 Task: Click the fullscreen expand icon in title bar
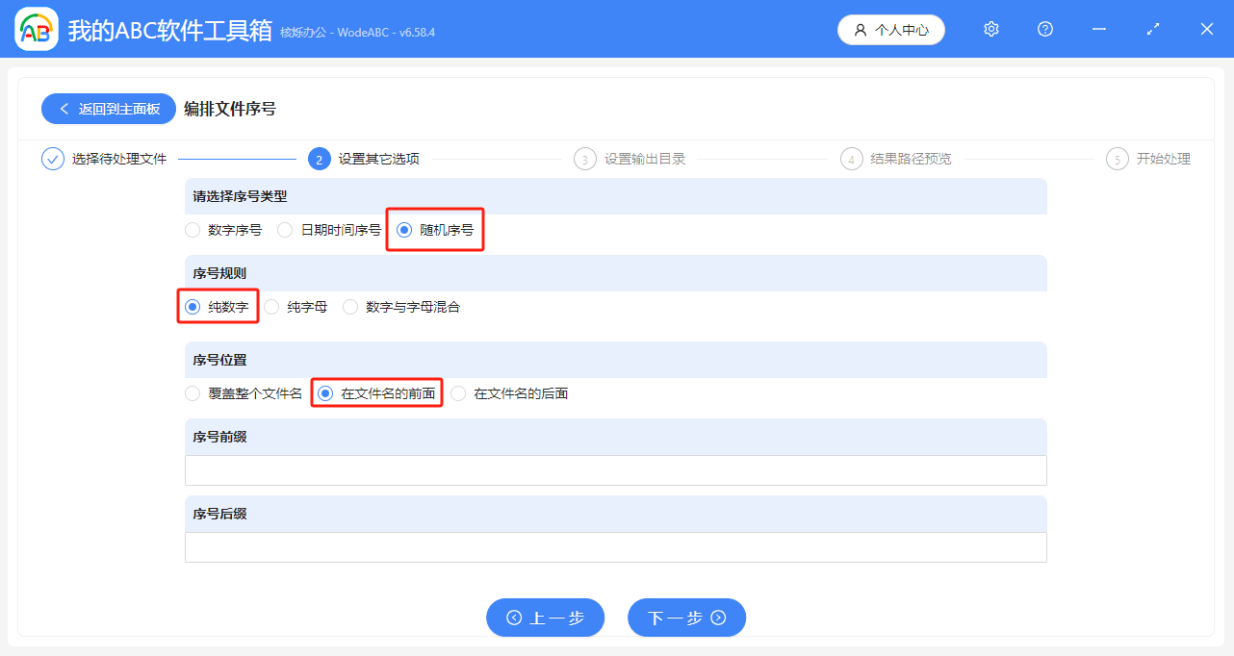point(1152,29)
